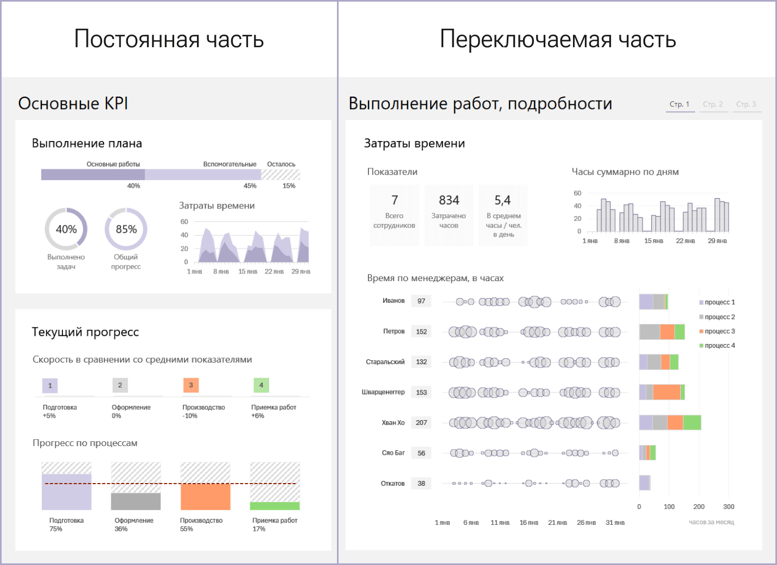Click the 5,4 average hours card
777x565 pixels.
503,215
